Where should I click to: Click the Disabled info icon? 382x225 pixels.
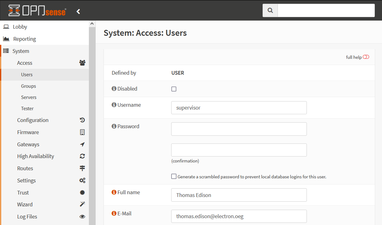coord(114,89)
